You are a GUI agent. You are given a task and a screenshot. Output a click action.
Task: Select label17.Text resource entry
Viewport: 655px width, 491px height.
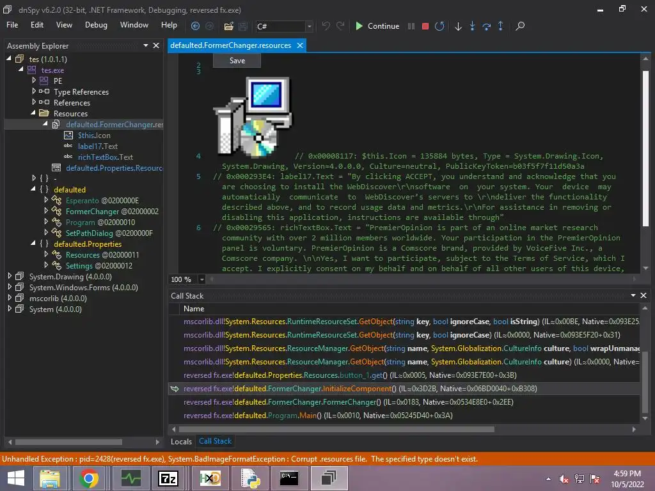pos(97,146)
